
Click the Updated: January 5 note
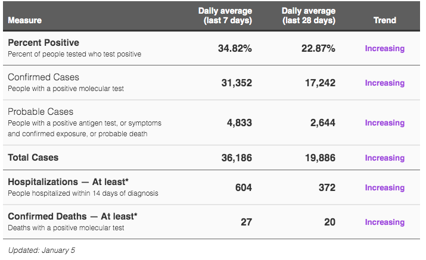41,250
